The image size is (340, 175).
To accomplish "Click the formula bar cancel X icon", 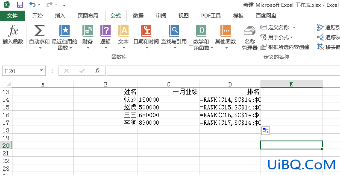I will coord(67,71).
